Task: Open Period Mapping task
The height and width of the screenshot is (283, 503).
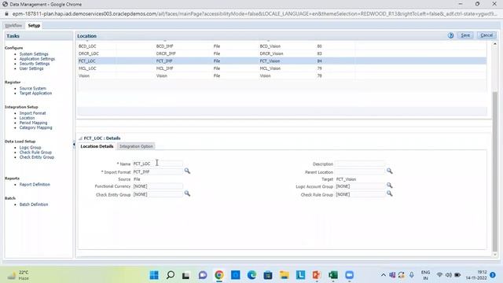Action: coord(33,123)
